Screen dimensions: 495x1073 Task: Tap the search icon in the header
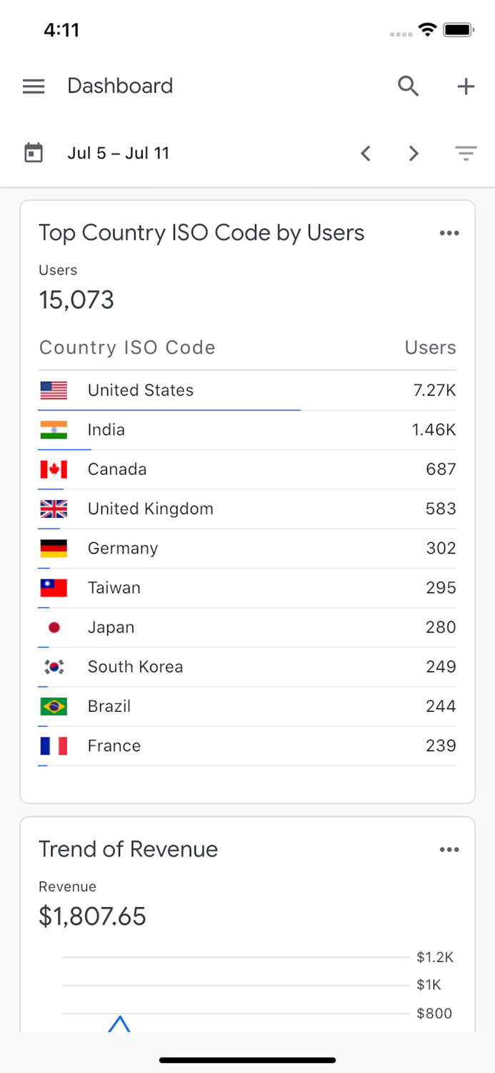coord(408,86)
